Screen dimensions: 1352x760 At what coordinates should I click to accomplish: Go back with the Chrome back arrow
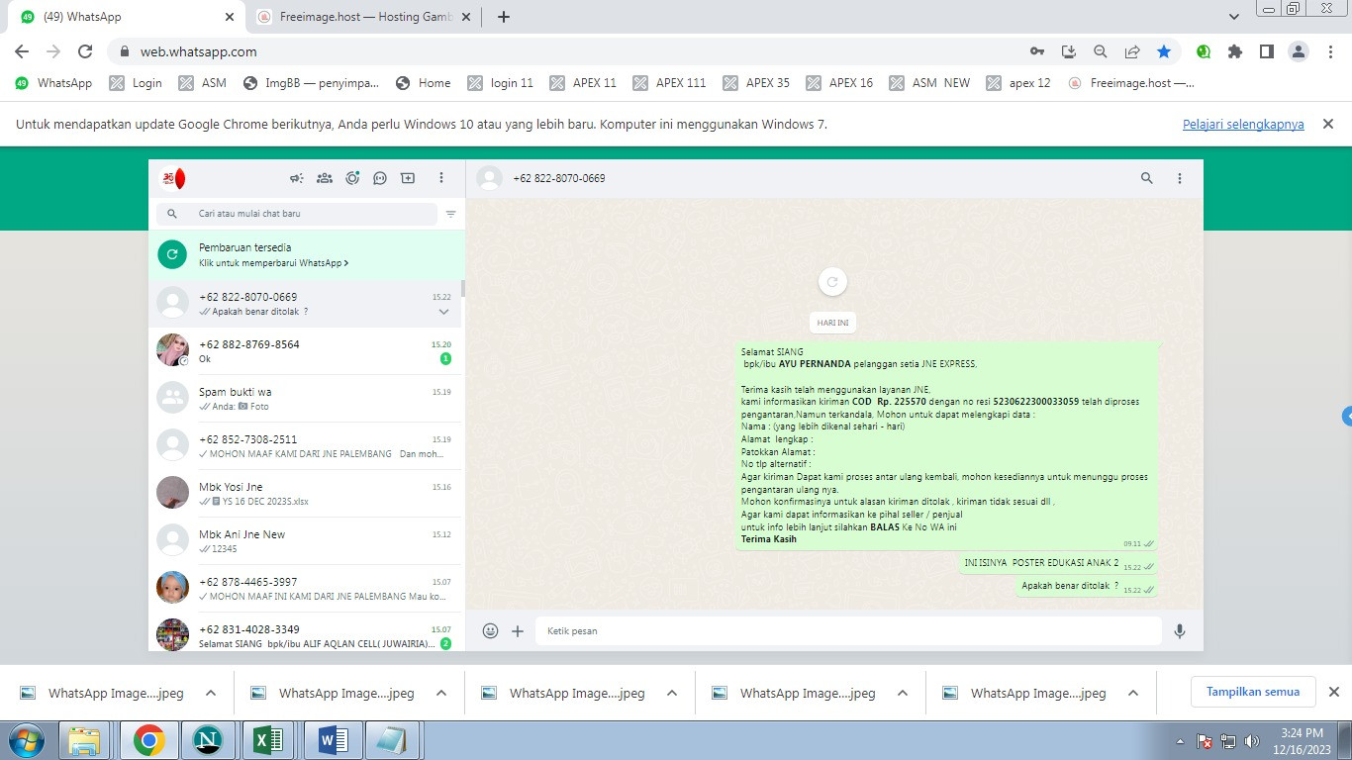click(x=22, y=51)
